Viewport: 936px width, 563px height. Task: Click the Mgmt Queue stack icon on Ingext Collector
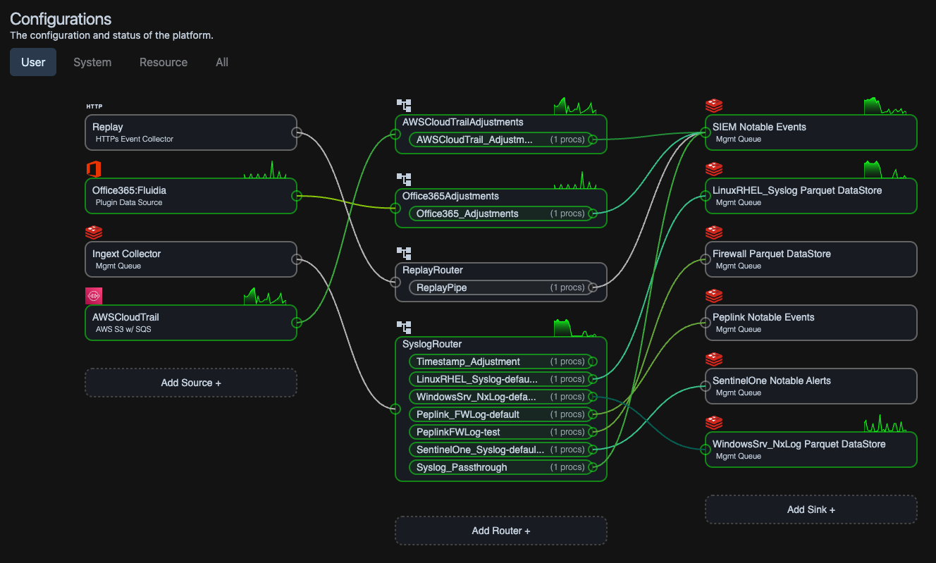click(x=94, y=233)
